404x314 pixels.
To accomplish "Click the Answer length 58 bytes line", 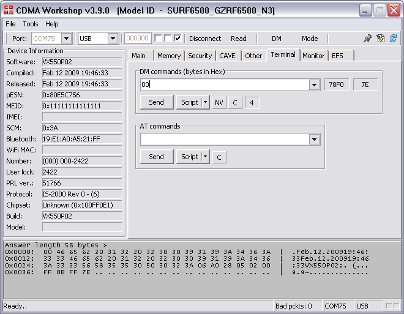I will click(56, 245).
